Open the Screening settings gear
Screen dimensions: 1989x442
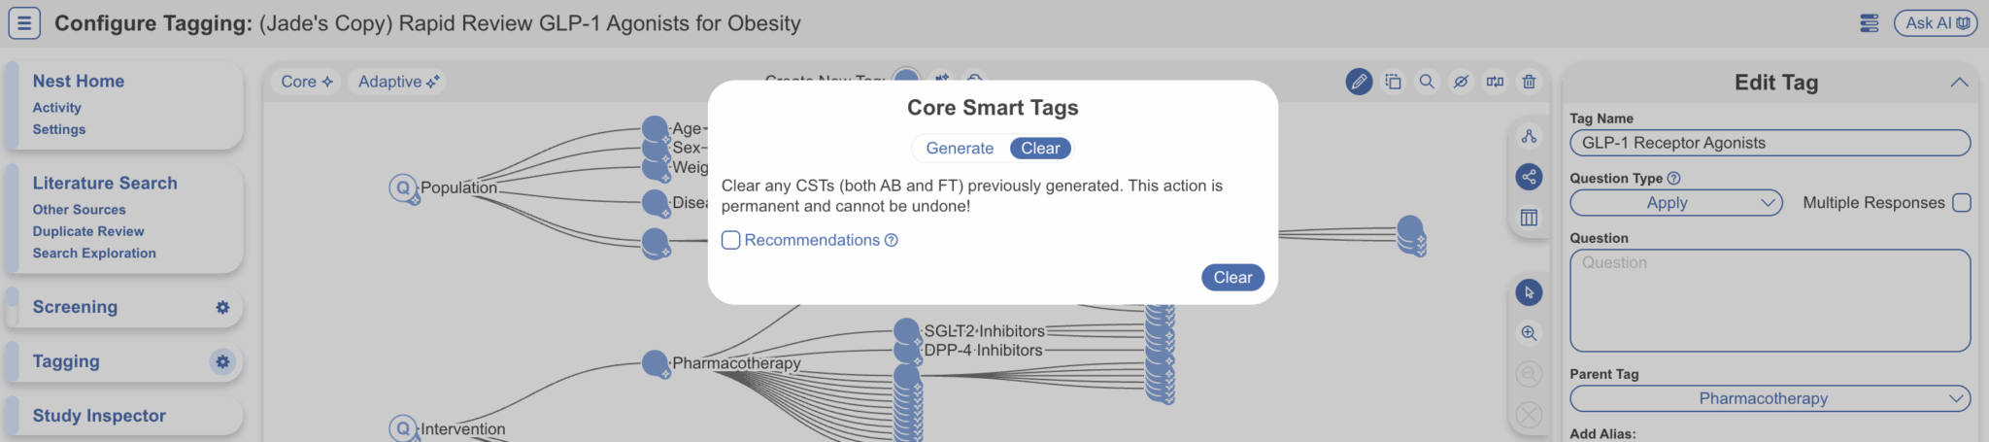coord(222,307)
